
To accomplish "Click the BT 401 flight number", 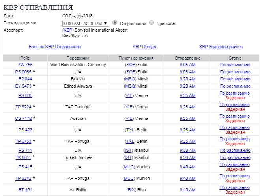I will [x=25, y=190].
